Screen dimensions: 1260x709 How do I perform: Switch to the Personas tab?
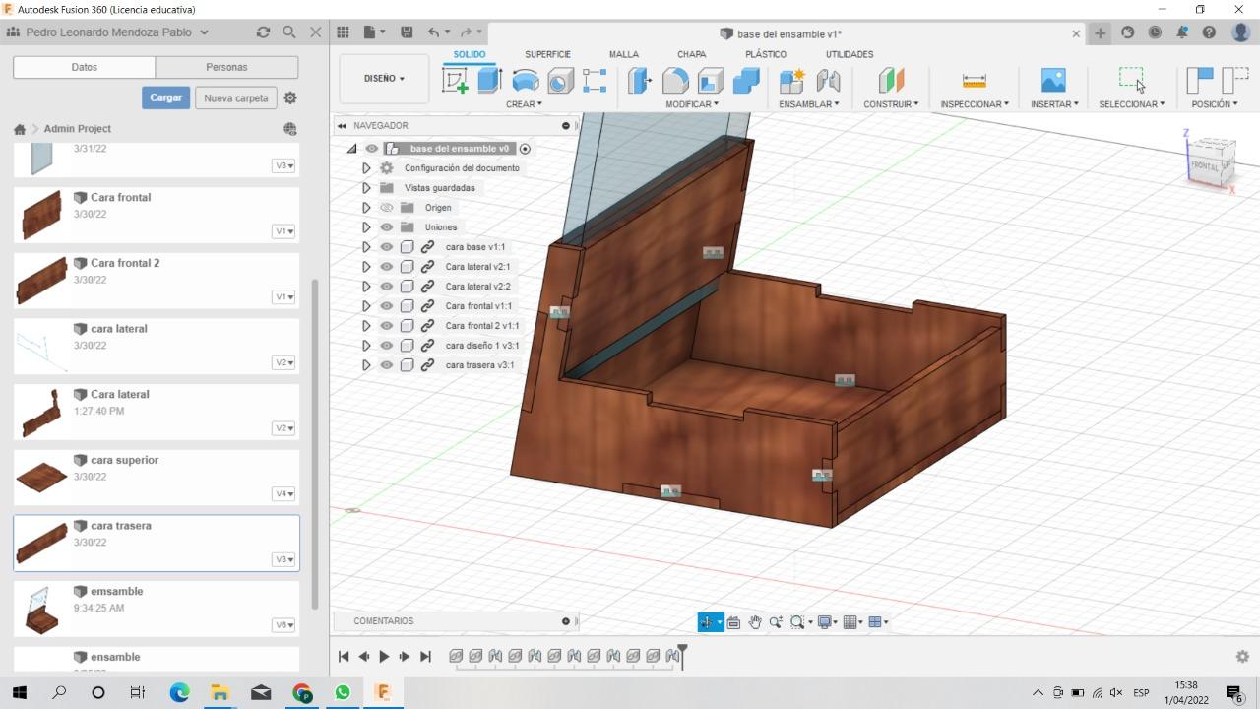coord(226,67)
